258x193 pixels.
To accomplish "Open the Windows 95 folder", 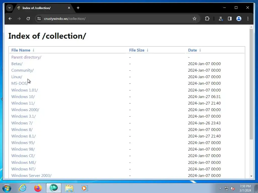I will (23, 143).
